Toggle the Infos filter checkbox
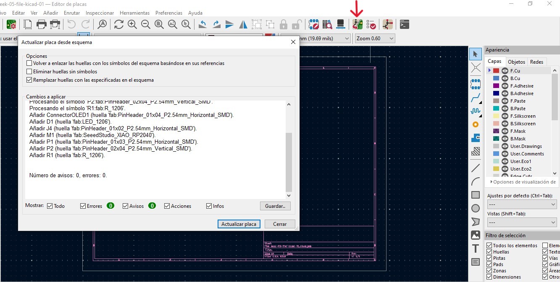The width and height of the screenshot is (560, 282). tap(209, 206)
